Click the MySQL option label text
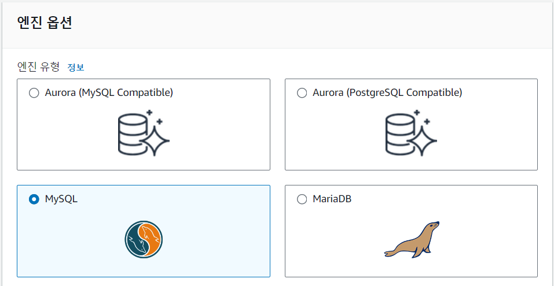This screenshot has height=286, width=554. tap(61, 199)
